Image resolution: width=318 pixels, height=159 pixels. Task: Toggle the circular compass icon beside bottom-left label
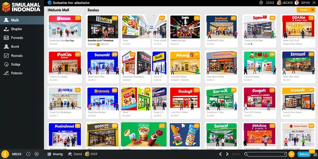click(x=28, y=154)
